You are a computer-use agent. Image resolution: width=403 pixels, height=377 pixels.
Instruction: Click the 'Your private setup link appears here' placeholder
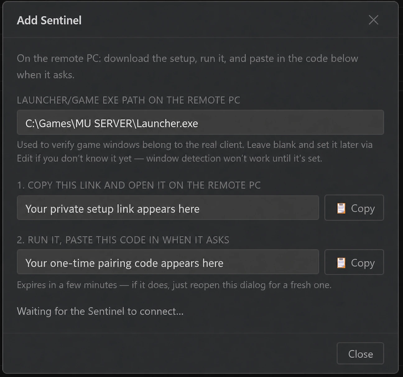[112, 209]
